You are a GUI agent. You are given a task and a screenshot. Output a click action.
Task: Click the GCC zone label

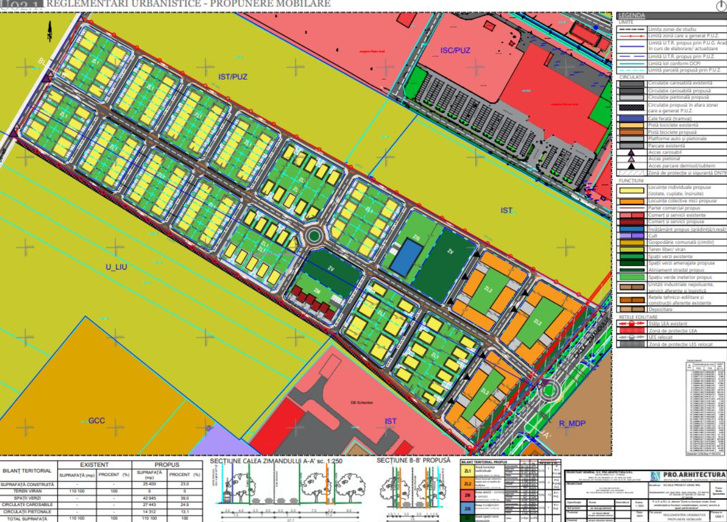pos(97,421)
